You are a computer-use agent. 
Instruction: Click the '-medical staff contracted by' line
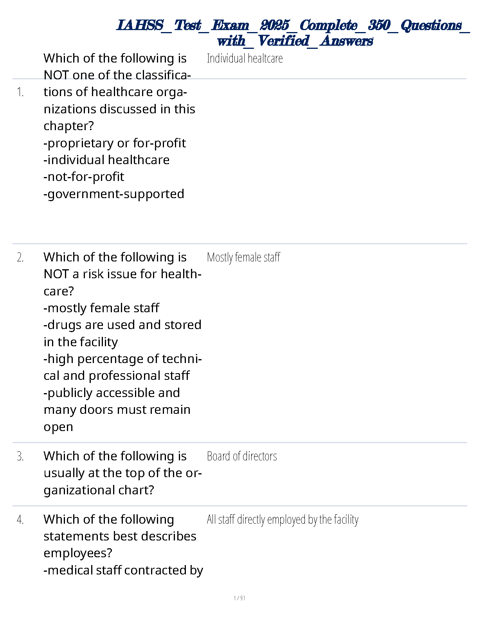(x=123, y=570)
